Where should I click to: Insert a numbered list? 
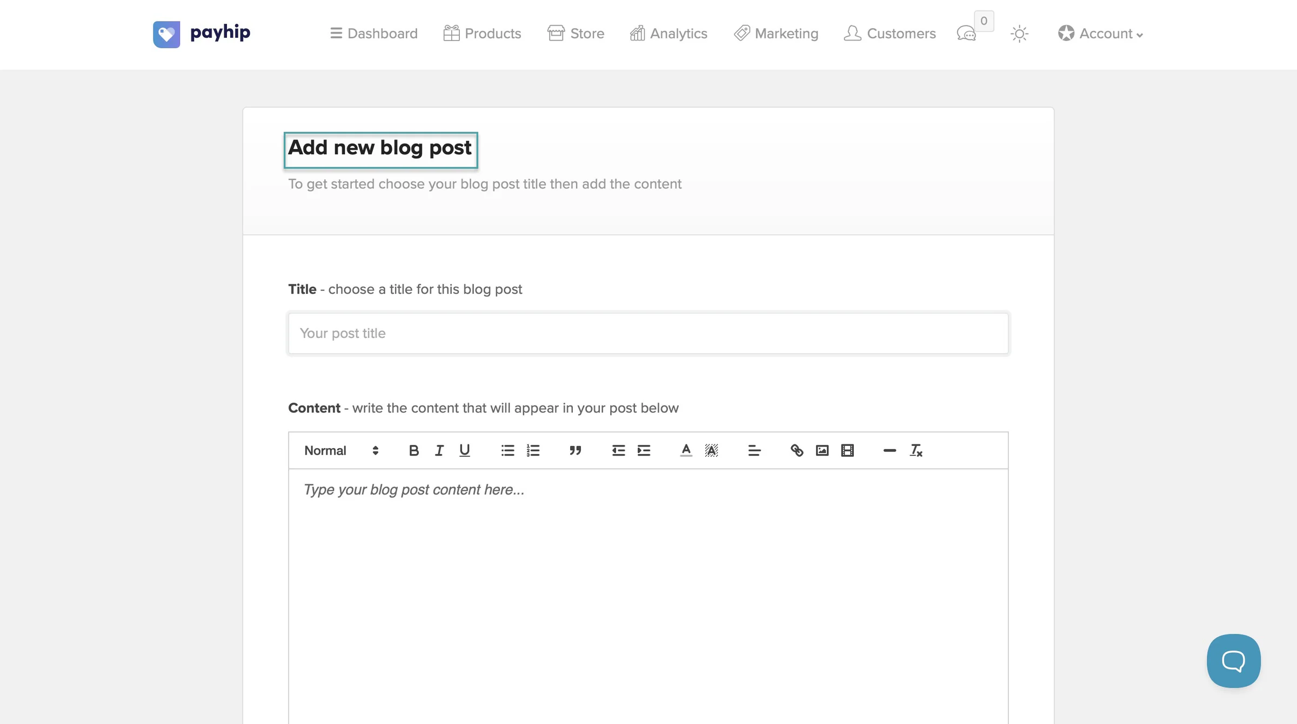(533, 450)
